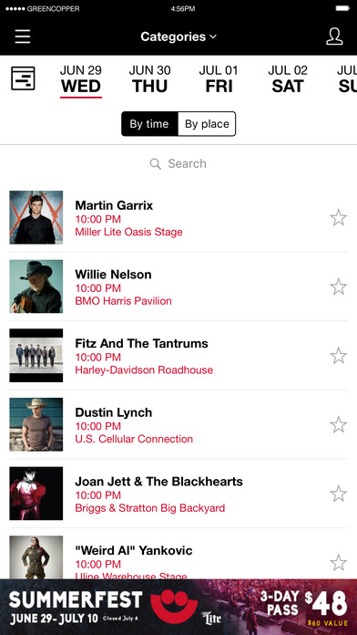
Task: Open the user profile icon
Action: point(334,36)
